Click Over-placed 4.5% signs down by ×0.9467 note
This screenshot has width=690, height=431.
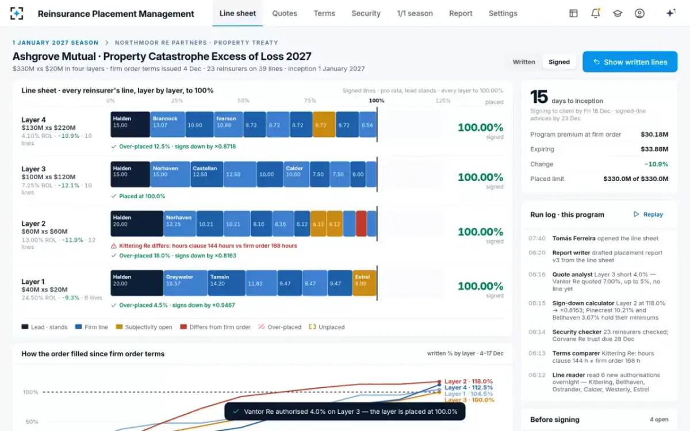tap(177, 305)
